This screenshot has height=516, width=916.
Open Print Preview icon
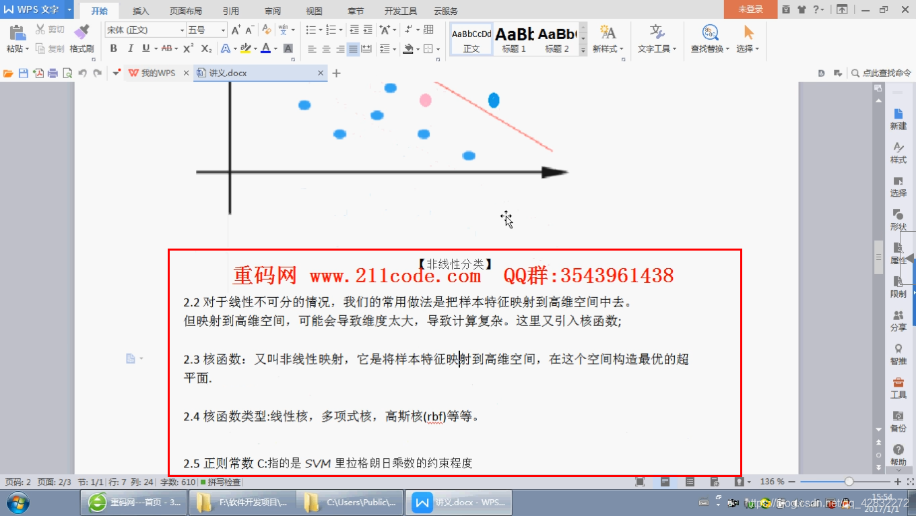pyautogui.click(x=67, y=73)
